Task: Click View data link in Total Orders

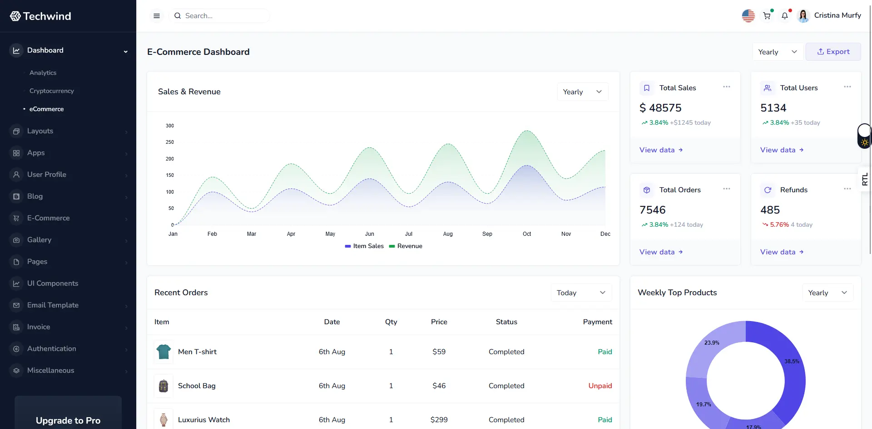Action: [661, 252]
